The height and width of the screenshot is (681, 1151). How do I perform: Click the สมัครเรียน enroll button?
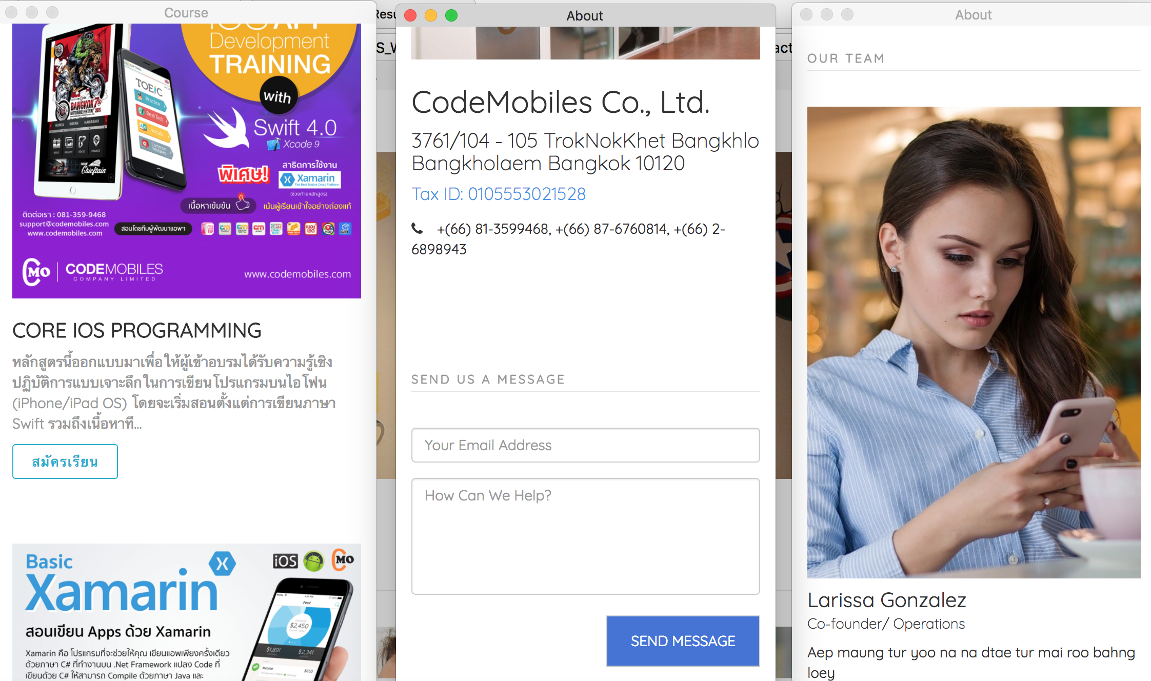point(65,462)
